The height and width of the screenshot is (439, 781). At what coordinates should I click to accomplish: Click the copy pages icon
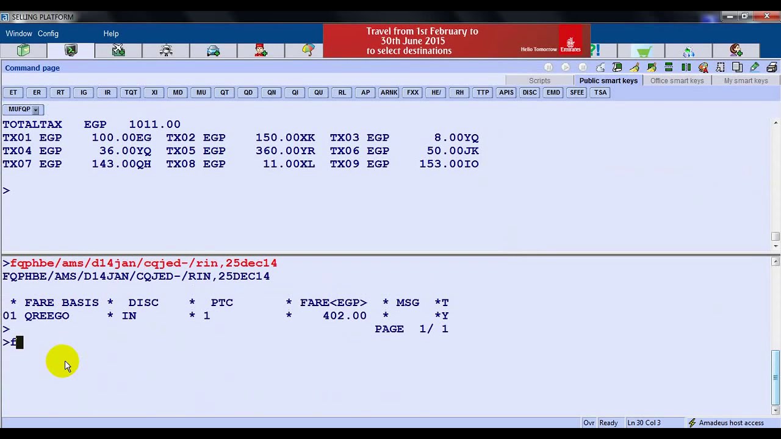coord(737,68)
